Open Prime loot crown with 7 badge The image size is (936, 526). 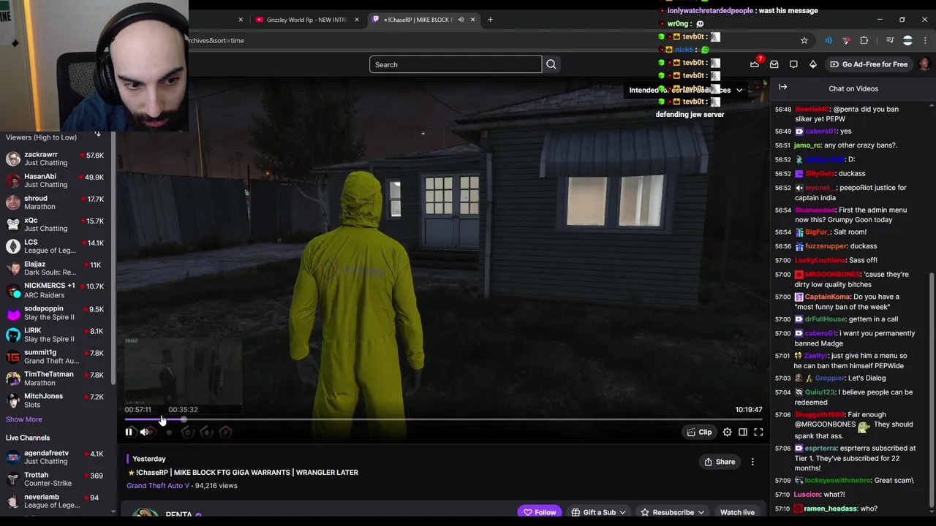pyautogui.click(x=755, y=64)
